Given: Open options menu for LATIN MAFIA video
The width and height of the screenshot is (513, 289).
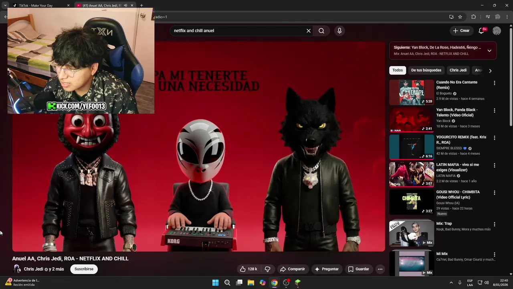Looking at the screenshot, I should tap(494, 165).
